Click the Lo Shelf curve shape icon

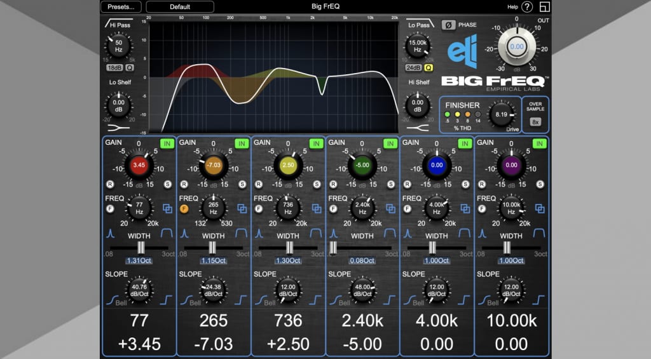tap(118, 128)
